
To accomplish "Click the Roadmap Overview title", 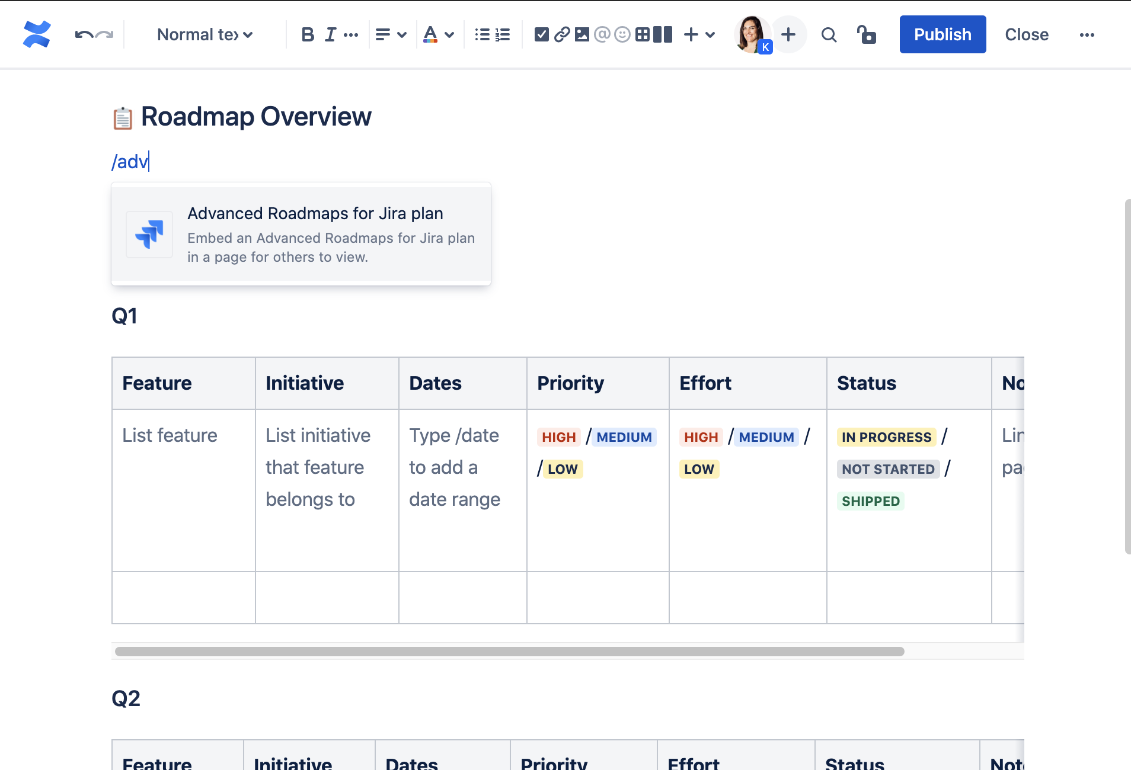I will 256,117.
